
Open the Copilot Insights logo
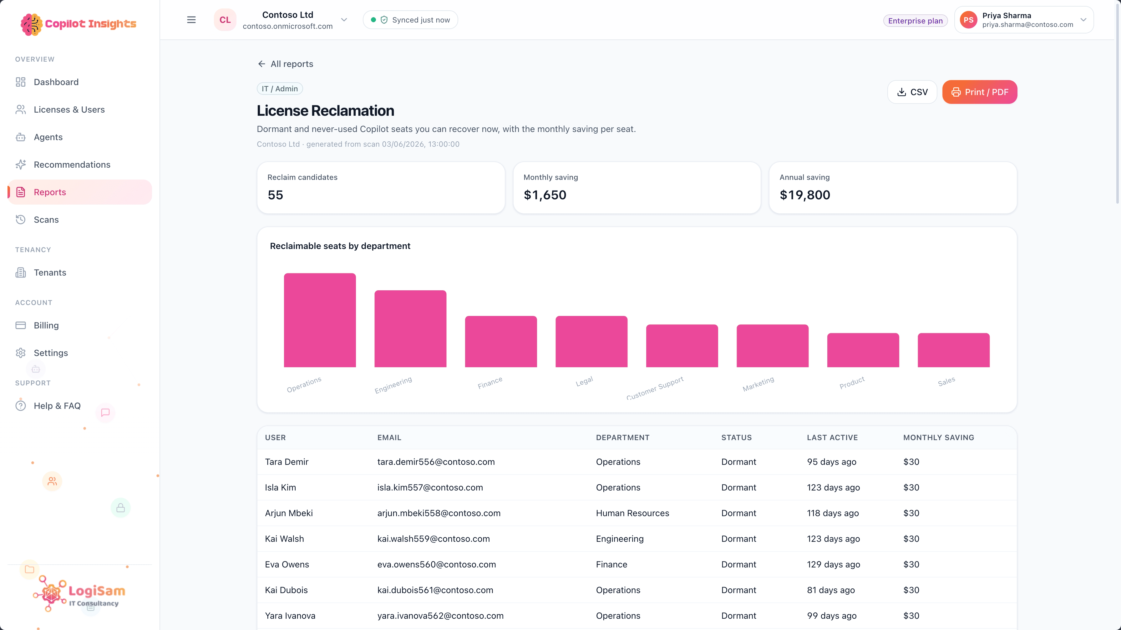pyautogui.click(x=79, y=24)
